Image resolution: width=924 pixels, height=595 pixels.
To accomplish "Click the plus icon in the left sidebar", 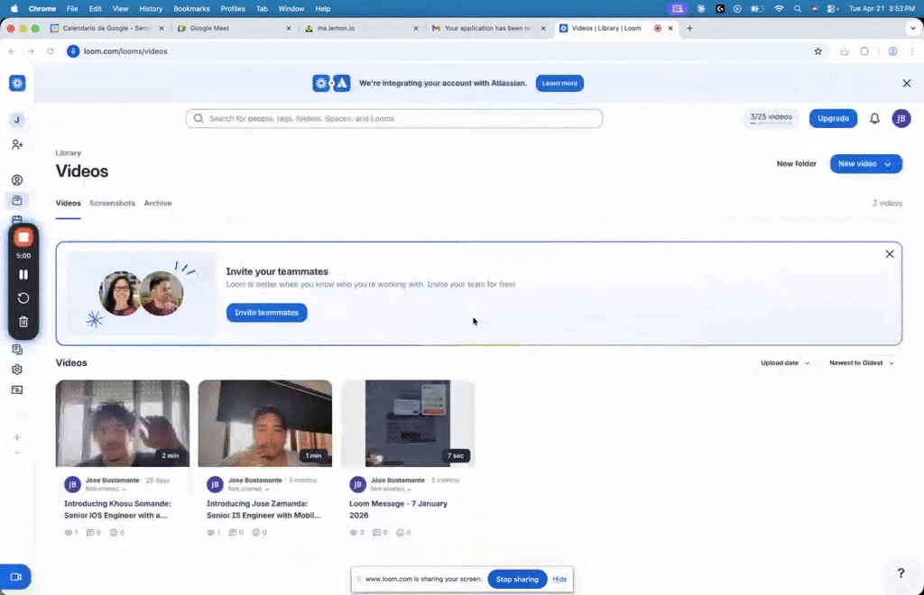I will (x=17, y=437).
